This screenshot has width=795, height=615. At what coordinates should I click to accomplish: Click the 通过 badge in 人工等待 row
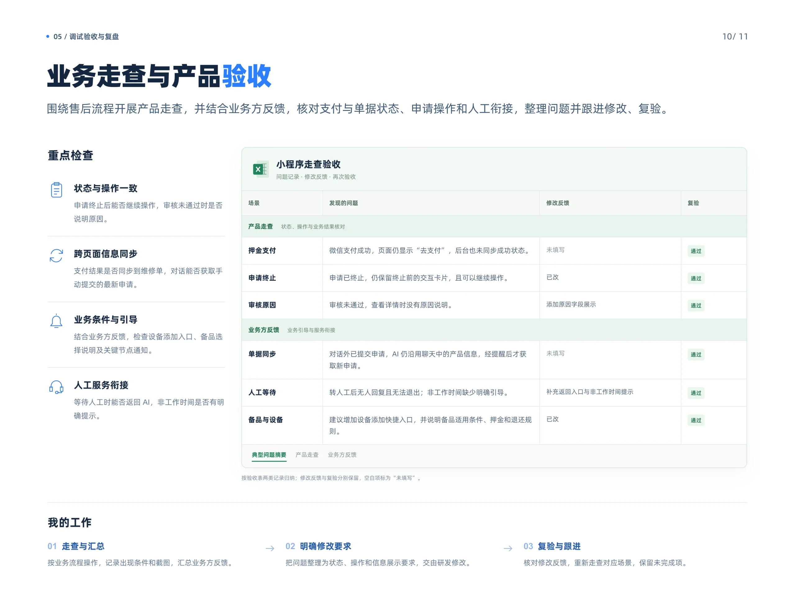coord(696,393)
